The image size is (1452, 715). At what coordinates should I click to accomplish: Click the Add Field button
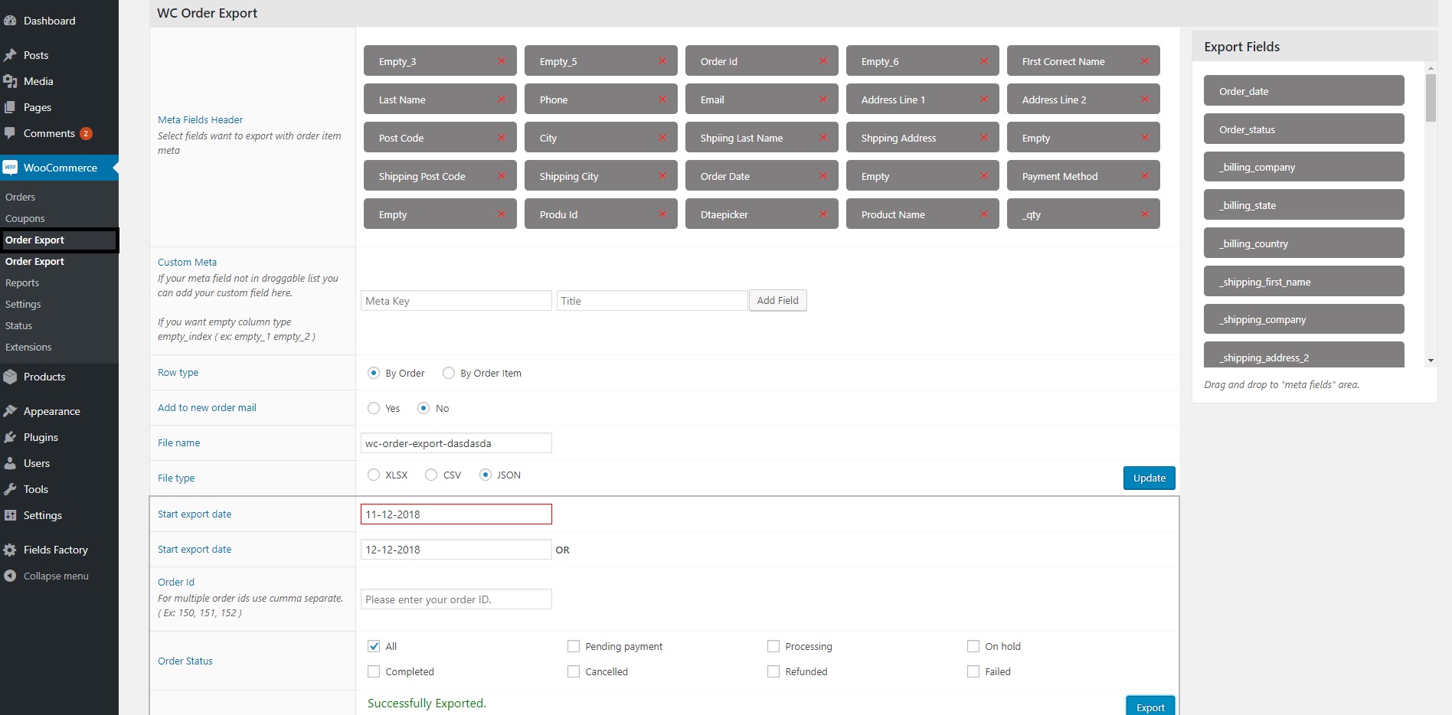tap(777, 300)
